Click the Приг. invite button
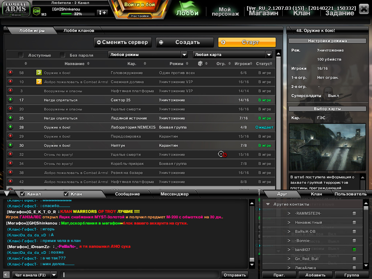 279,275
